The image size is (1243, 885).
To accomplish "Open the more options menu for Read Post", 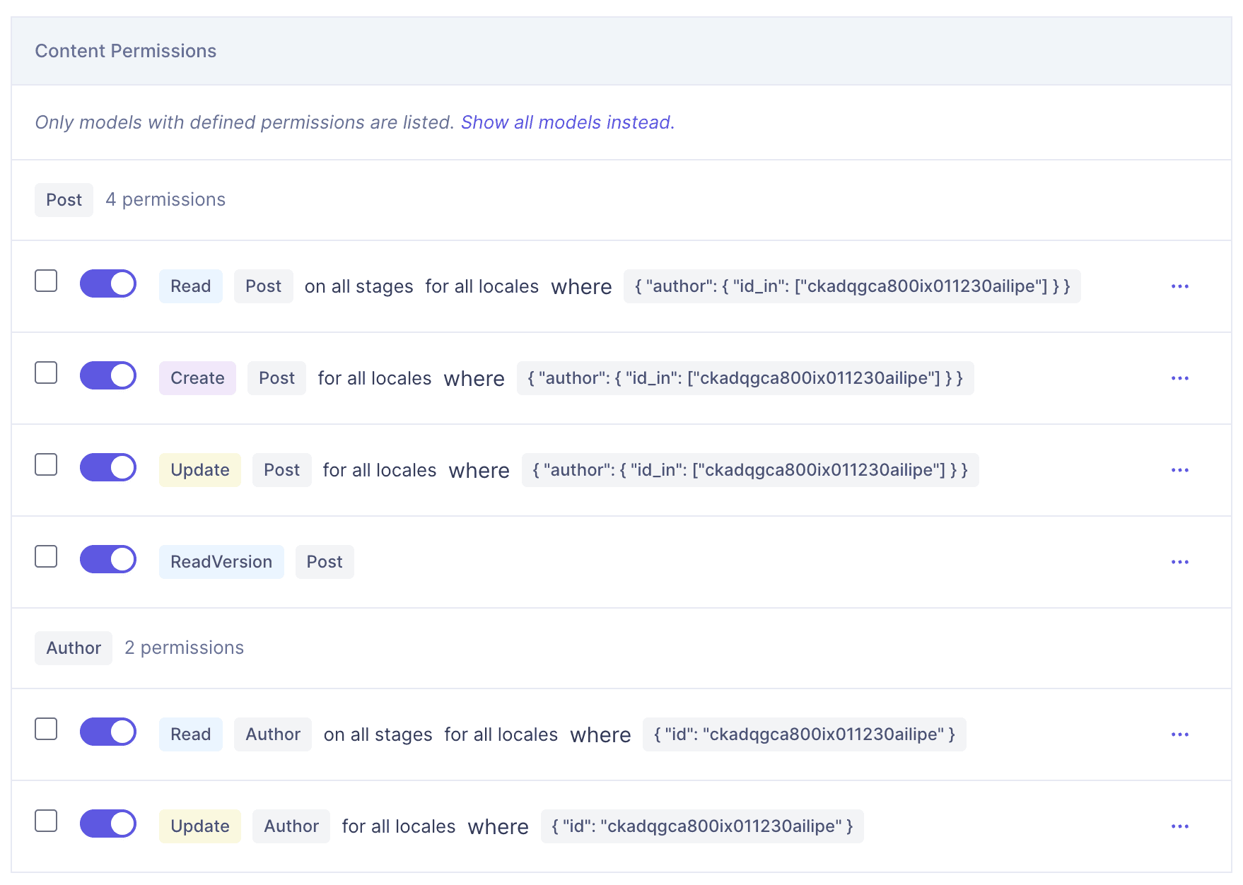I will tap(1179, 286).
